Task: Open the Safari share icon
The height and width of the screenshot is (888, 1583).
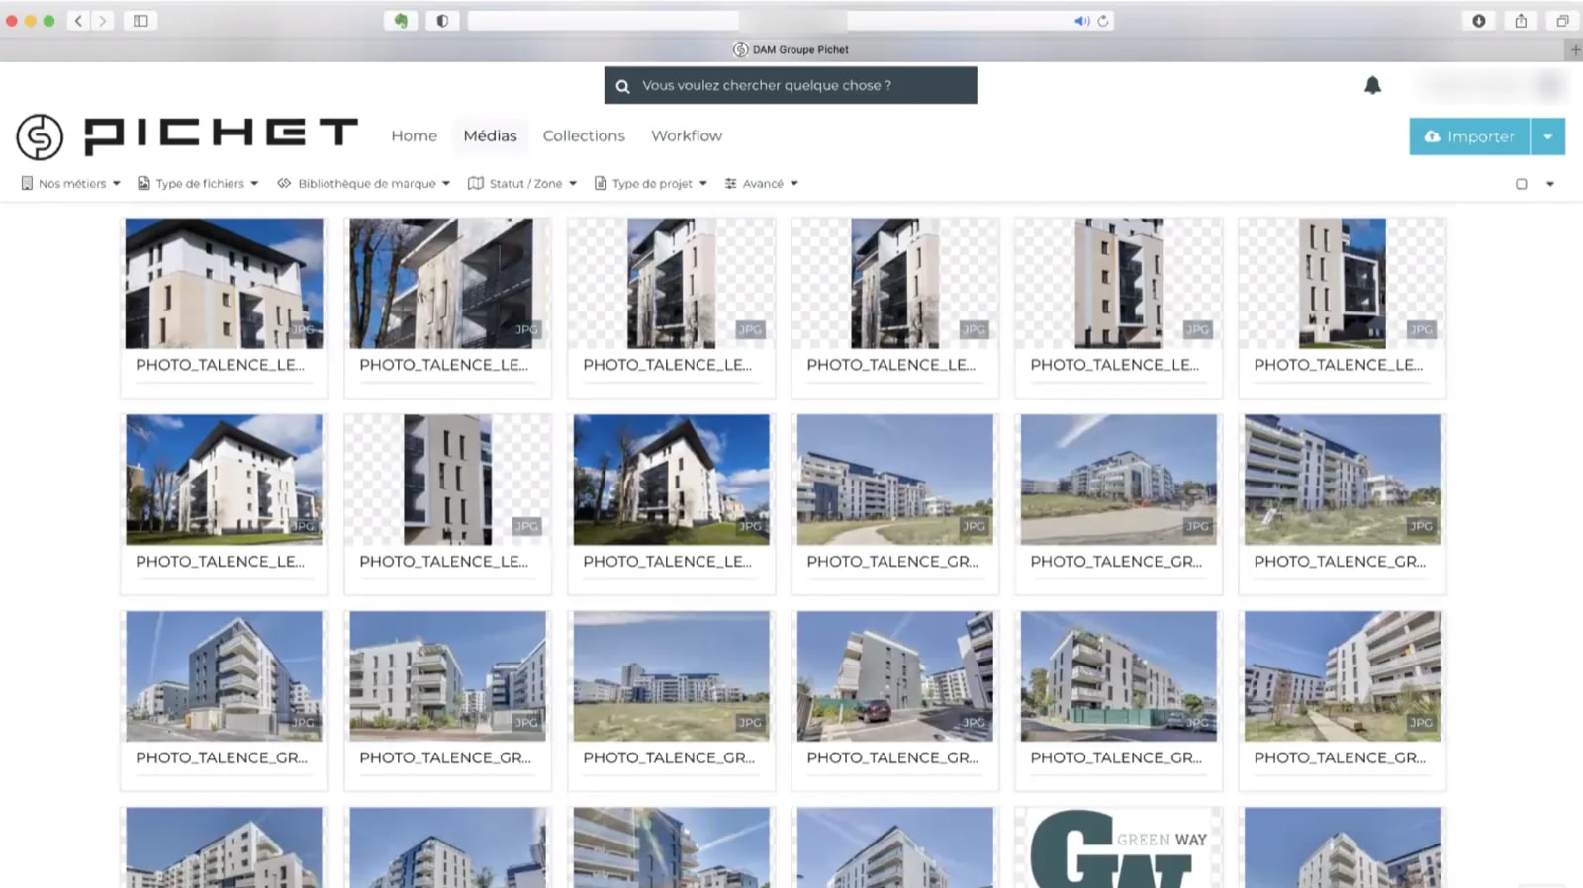Action: (1521, 21)
